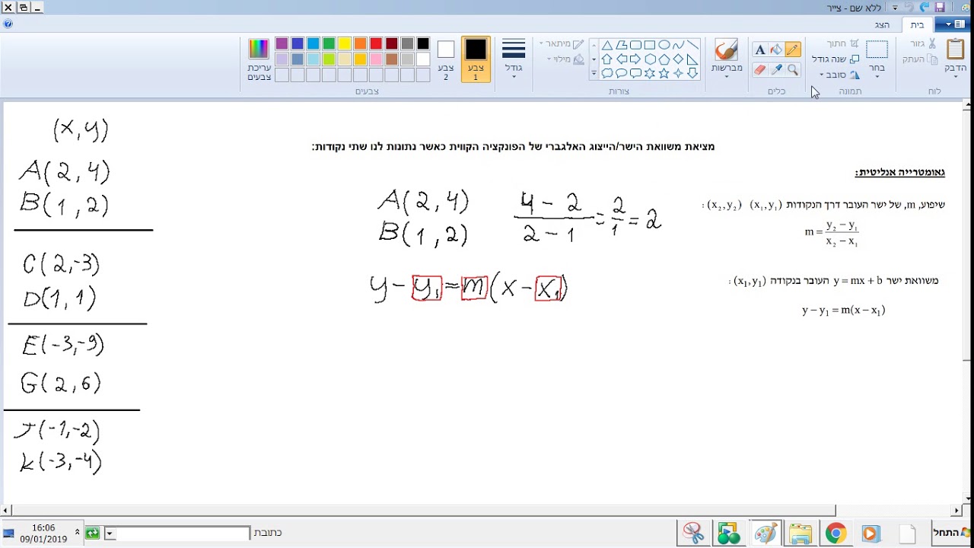
Task: Choose the five-point star shape
Action: (x=664, y=73)
